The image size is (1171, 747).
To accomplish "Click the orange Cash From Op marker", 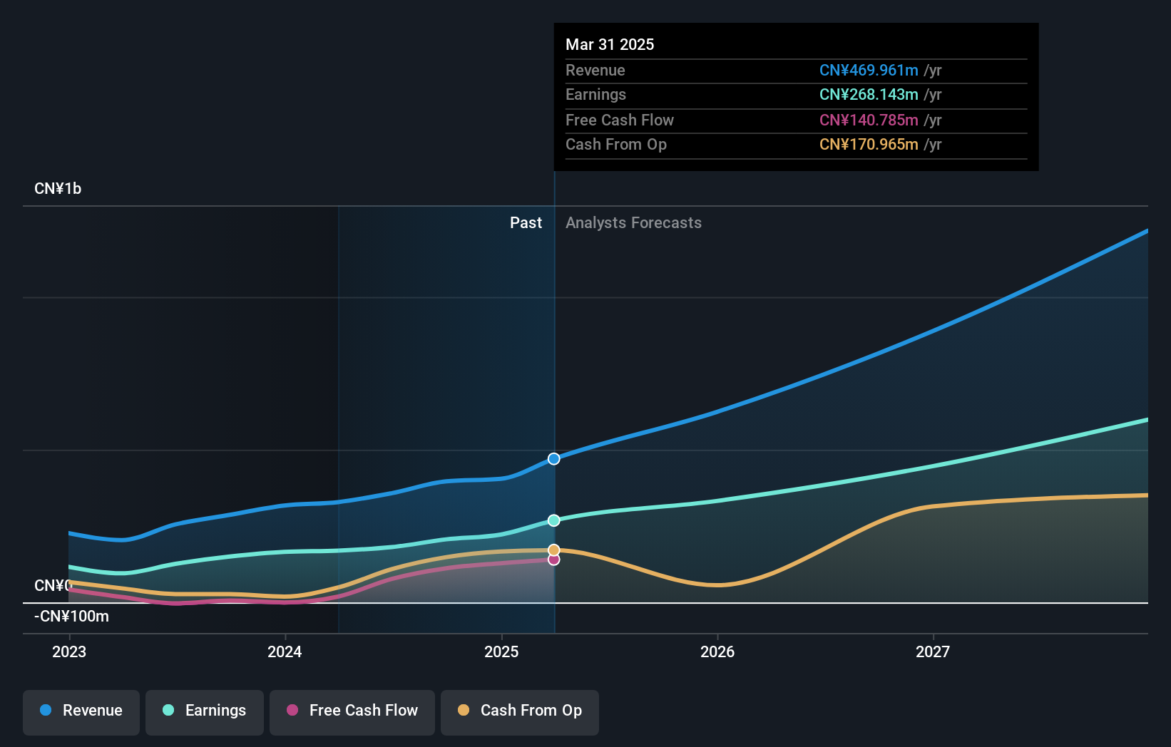I will point(554,550).
